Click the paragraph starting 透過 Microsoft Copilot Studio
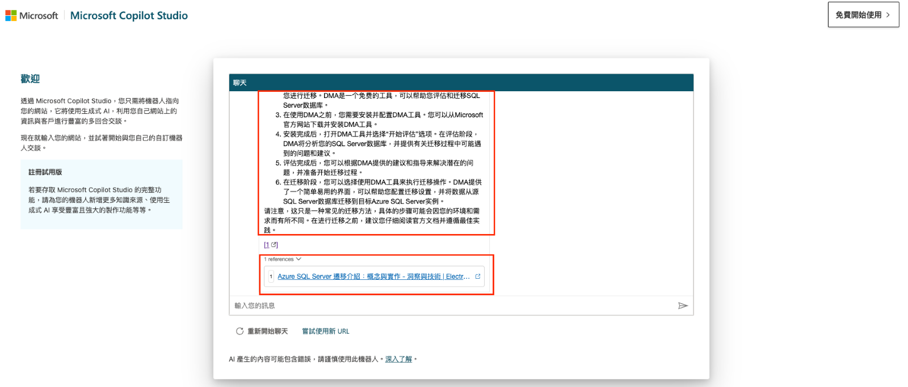 (x=100, y=111)
